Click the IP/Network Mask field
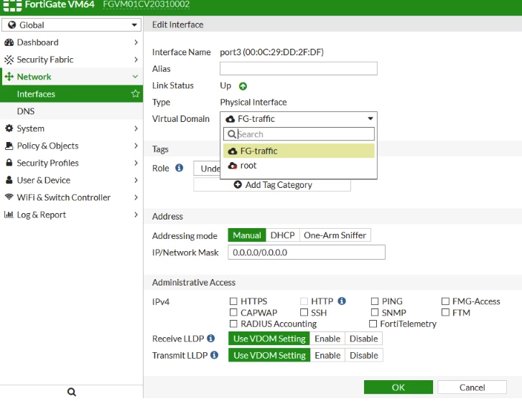This screenshot has height=401, width=522. [x=307, y=253]
